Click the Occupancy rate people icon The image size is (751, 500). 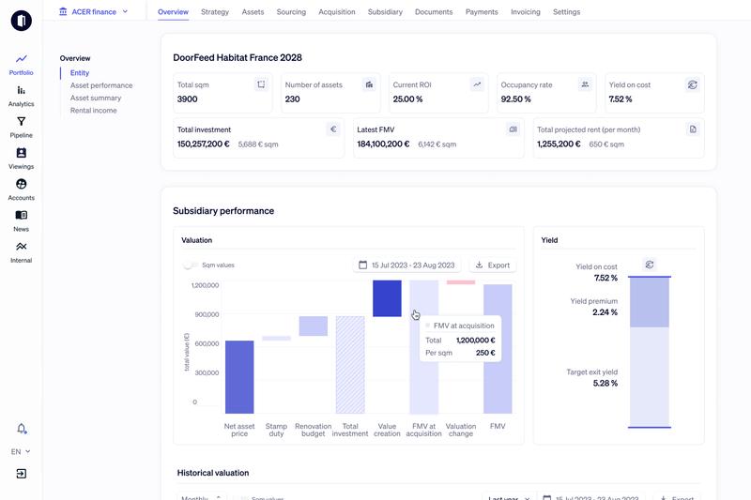pos(585,84)
